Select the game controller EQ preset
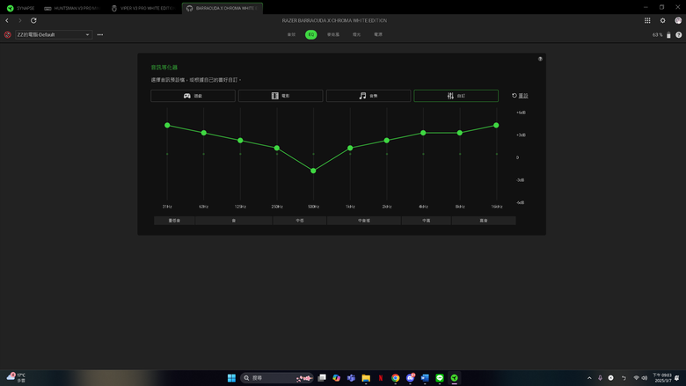The image size is (686, 386). click(193, 96)
